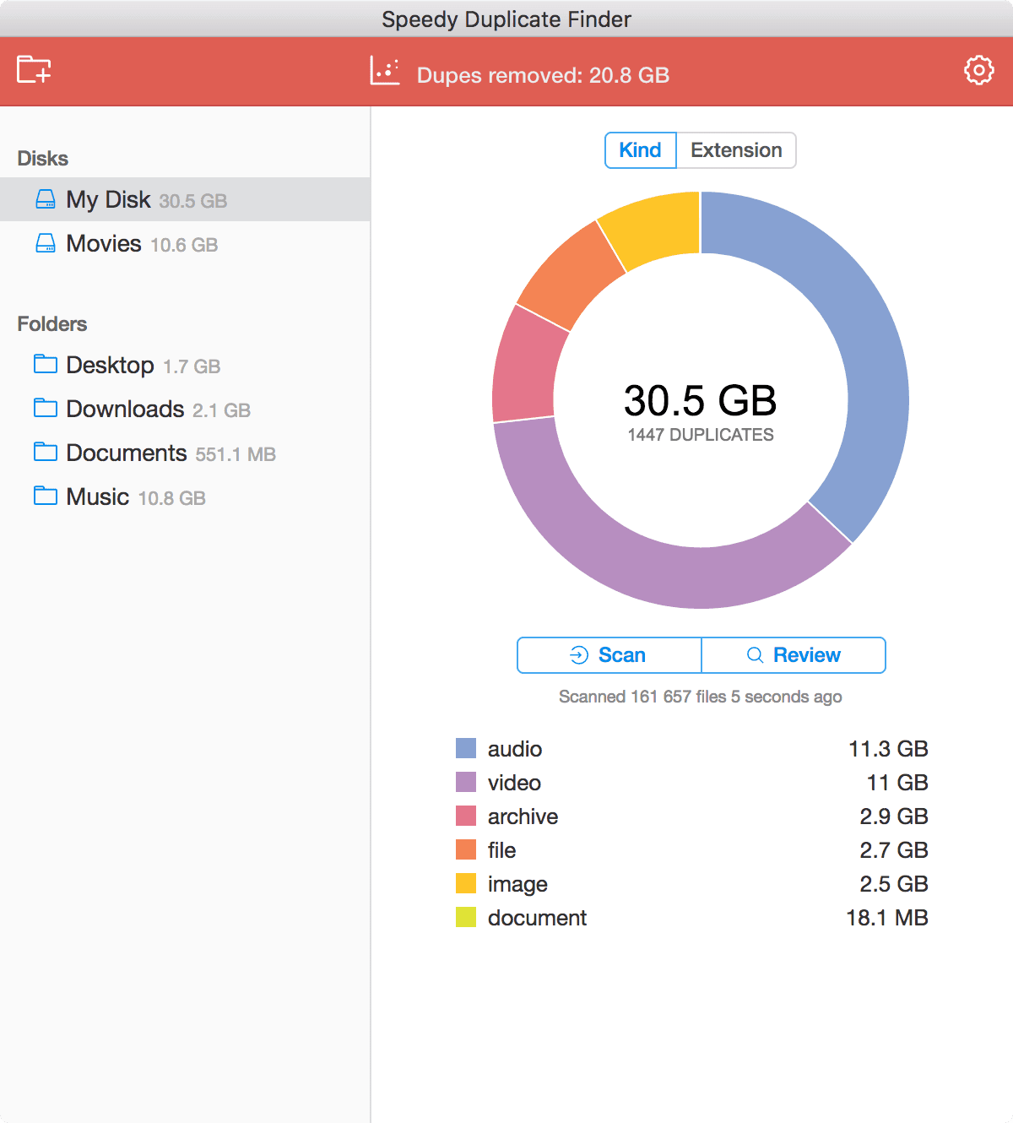The width and height of the screenshot is (1013, 1123).
Task: Click the dupes removed chart icon
Action: 385,70
